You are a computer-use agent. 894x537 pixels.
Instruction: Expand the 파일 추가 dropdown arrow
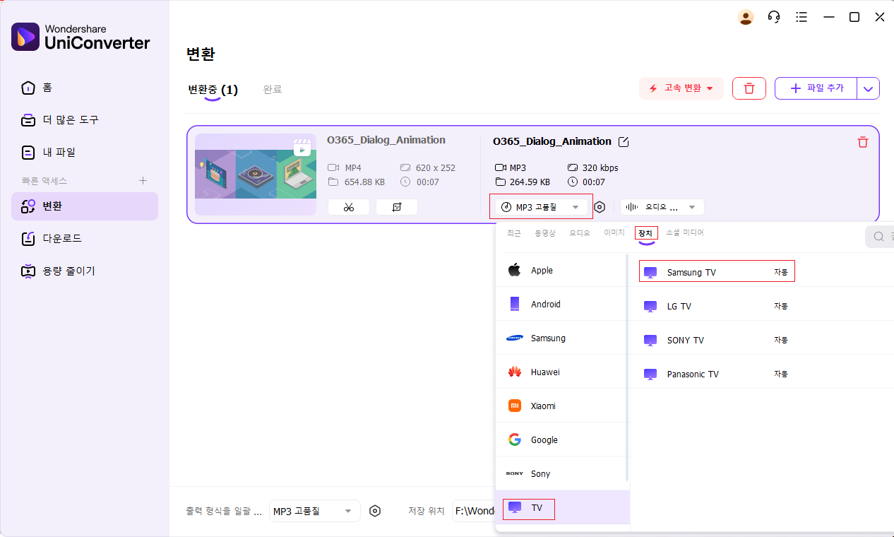tap(869, 88)
